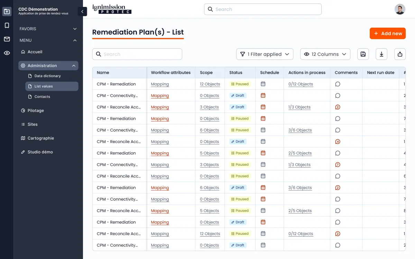Open the 12 Columns dropdown
This screenshot has height=259, width=415.
(x=325, y=54)
